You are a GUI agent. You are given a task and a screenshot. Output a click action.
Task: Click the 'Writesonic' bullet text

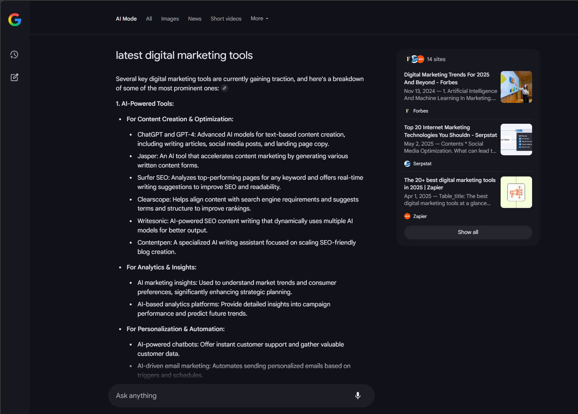click(245, 226)
